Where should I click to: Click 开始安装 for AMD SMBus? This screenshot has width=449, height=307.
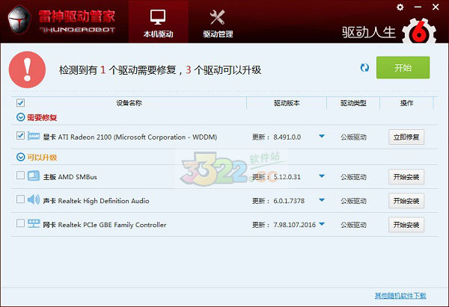406,177
